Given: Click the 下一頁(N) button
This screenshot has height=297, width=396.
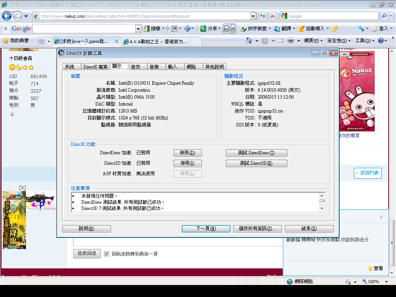Looking at the screenshot, I should (x=206, y=229).
